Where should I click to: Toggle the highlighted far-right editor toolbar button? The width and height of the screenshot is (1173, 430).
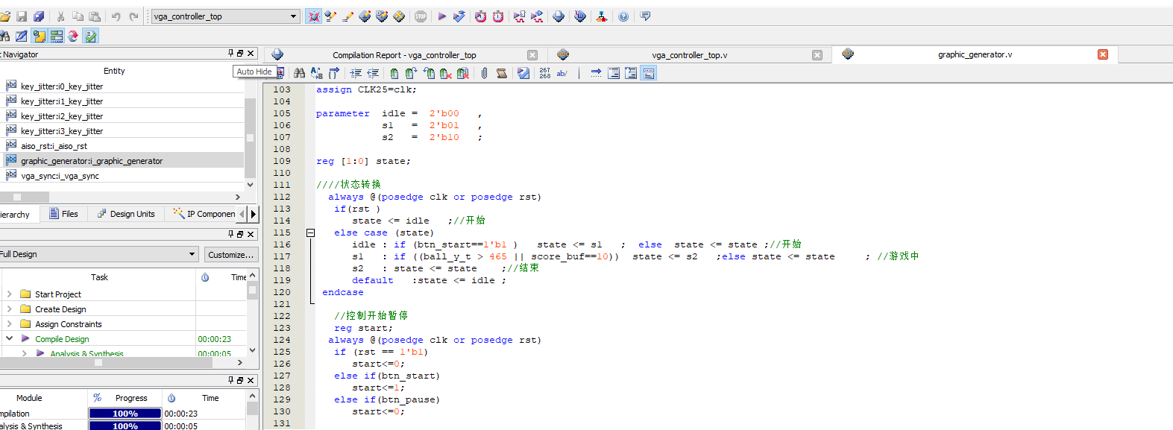pyautogui.click(x=649, y=73)
